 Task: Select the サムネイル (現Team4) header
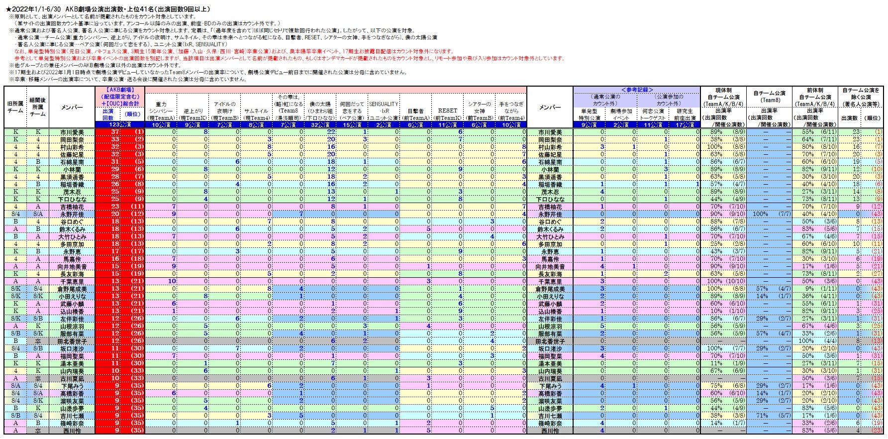[x=256, y=111]
